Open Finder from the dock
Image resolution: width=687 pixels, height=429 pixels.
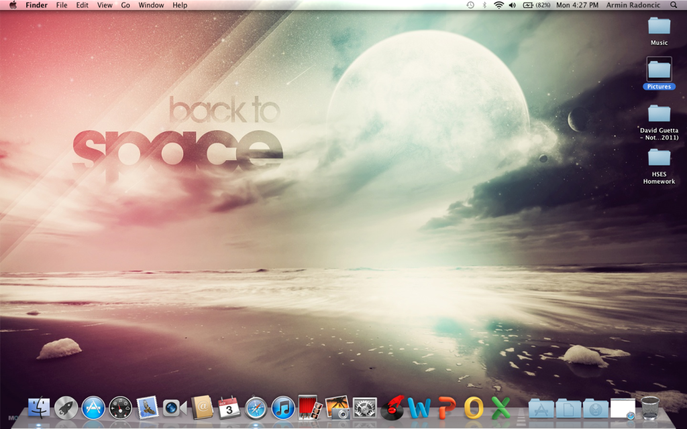click(38, 408)
